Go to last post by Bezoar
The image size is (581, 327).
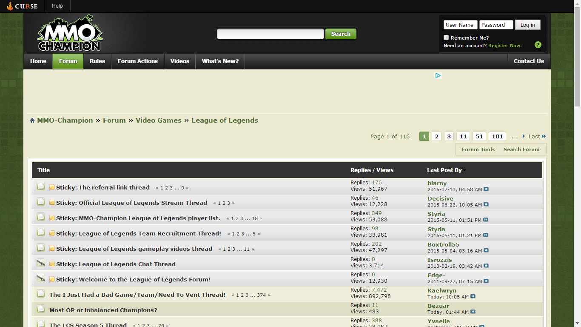click(x=473, y=312)
